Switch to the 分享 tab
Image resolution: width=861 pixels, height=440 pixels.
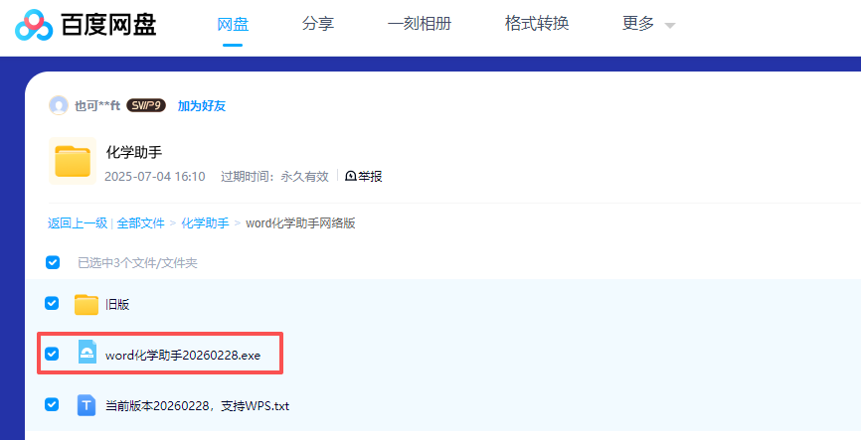pos(318,24)
